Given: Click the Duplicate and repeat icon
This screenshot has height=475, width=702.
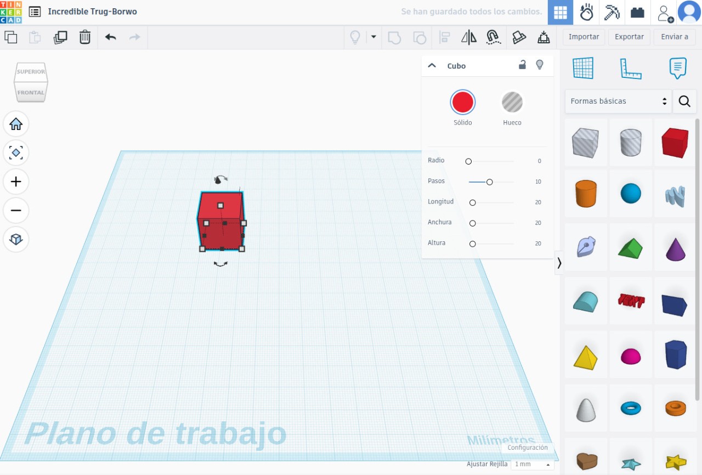Looking at the screenshot, I should click(x=60, y=37).
